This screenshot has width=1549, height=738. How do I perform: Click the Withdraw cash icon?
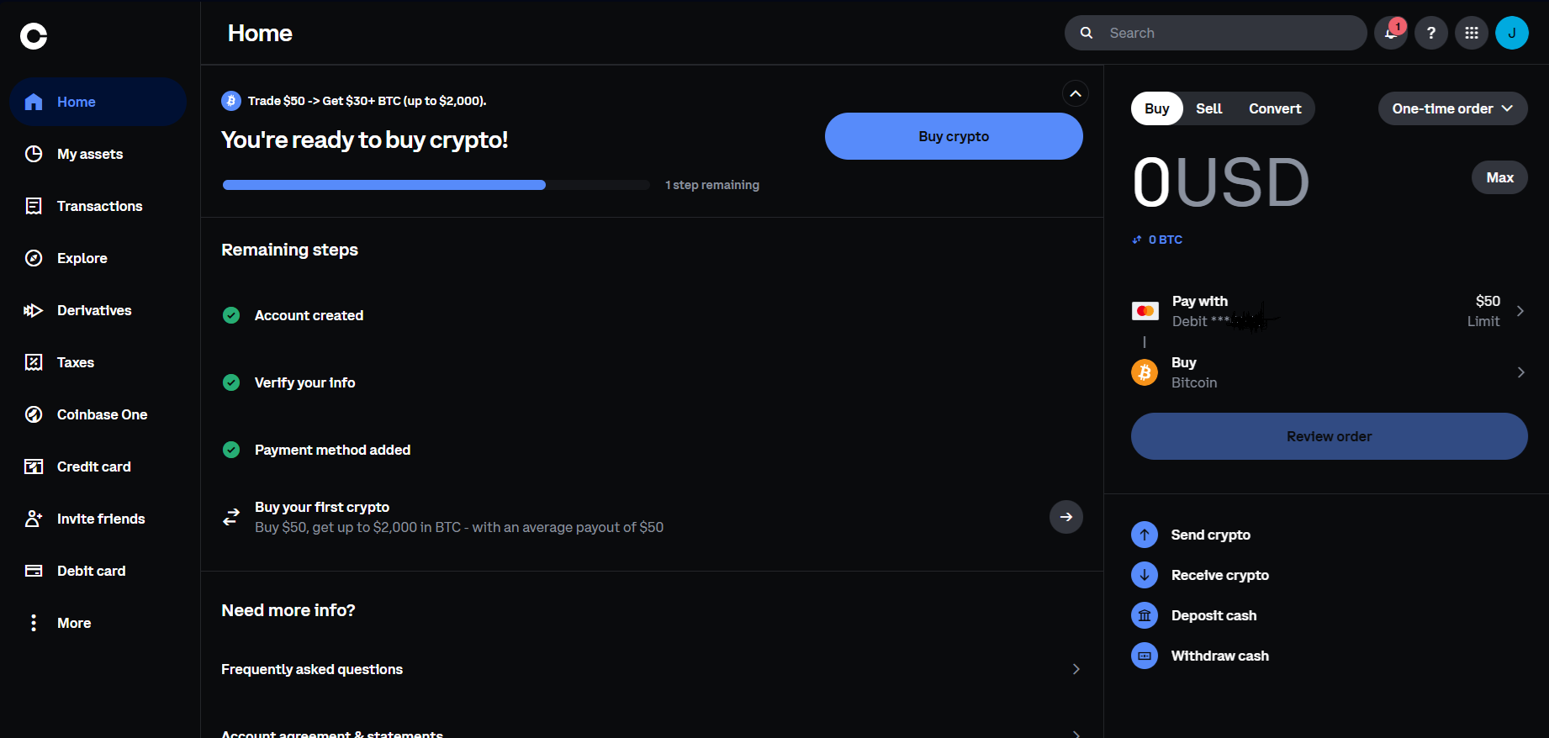(x=1144, y=656)
